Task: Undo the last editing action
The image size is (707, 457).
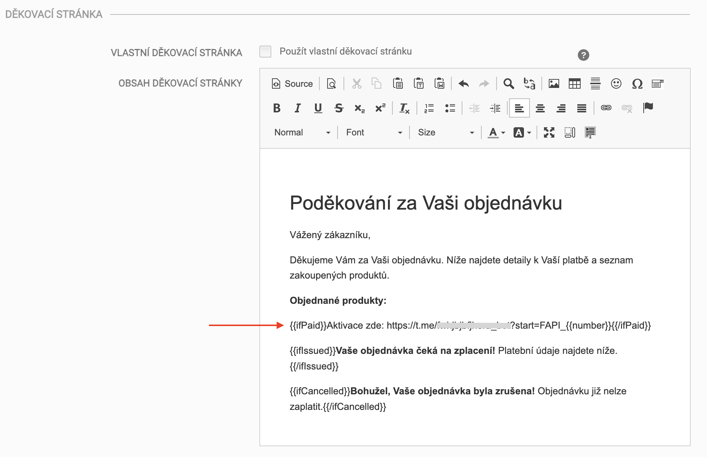Action: [463, 83]
